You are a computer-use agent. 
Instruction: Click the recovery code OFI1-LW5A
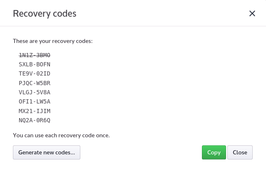35,101
